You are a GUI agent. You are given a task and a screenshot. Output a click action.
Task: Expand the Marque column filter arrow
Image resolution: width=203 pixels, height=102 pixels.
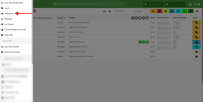pos(65,18)
